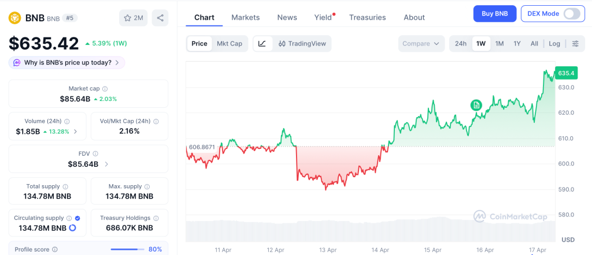Click the Market cap info icon
The image size is (592, 255).
click(x=105, y=89)
